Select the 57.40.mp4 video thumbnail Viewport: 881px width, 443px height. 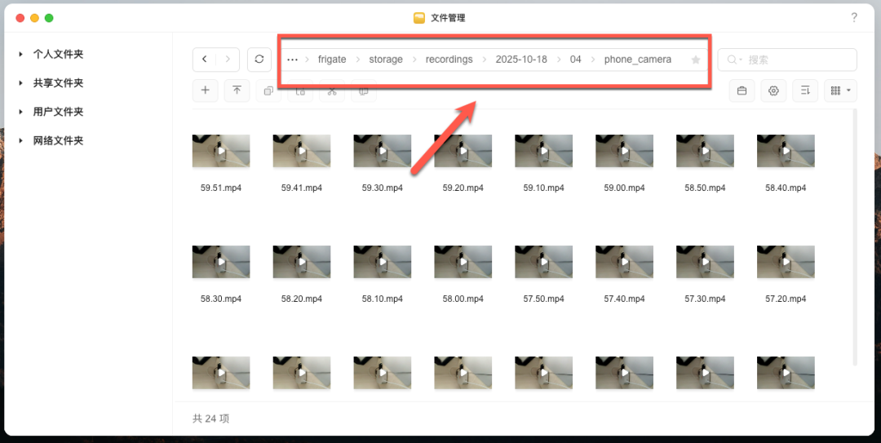pyautogui.click(x=624, y=261)
